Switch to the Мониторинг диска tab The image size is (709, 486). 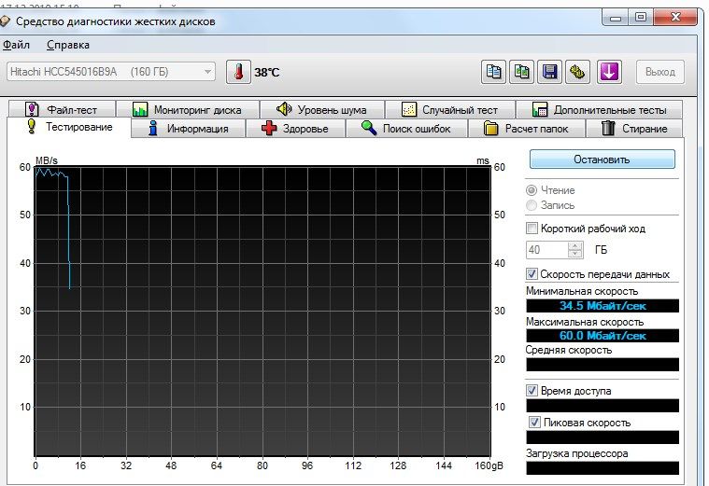[x=188, y=110]
